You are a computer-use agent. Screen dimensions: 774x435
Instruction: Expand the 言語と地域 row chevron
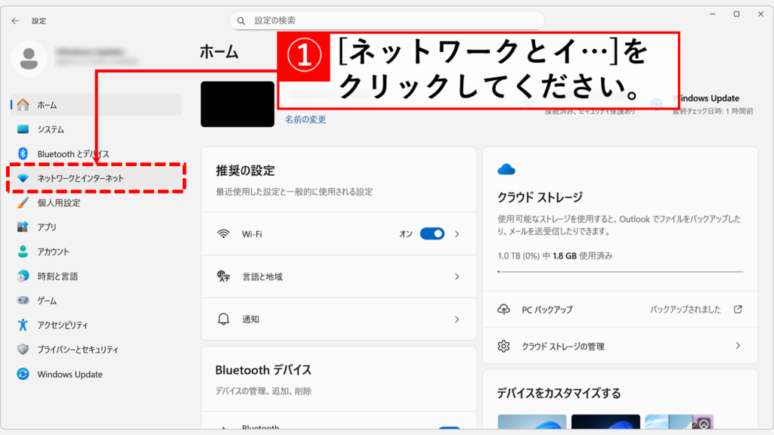point(457,277)
